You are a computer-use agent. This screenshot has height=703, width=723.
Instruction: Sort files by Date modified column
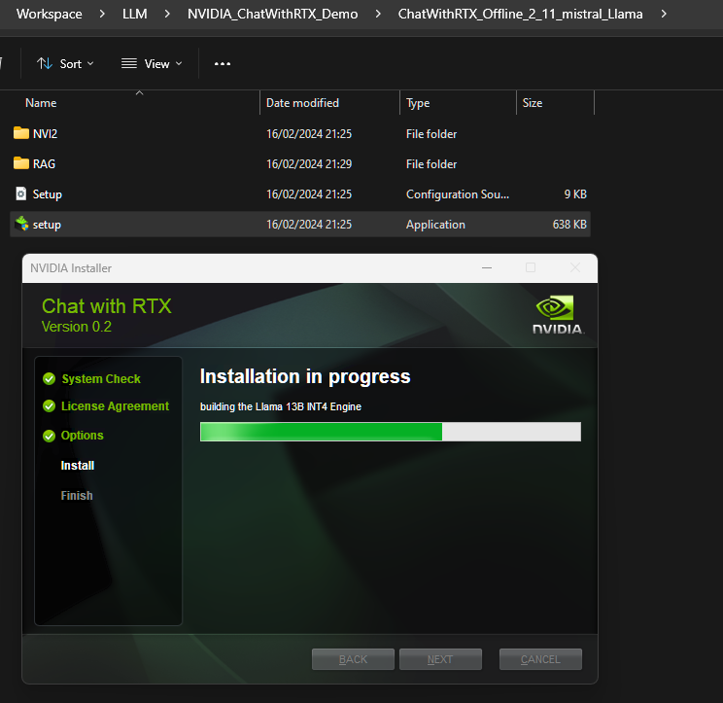coord(302,102)
